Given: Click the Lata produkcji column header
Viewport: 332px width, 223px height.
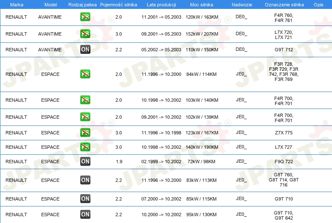Looking at the screenshot, I should pos(161,5).
